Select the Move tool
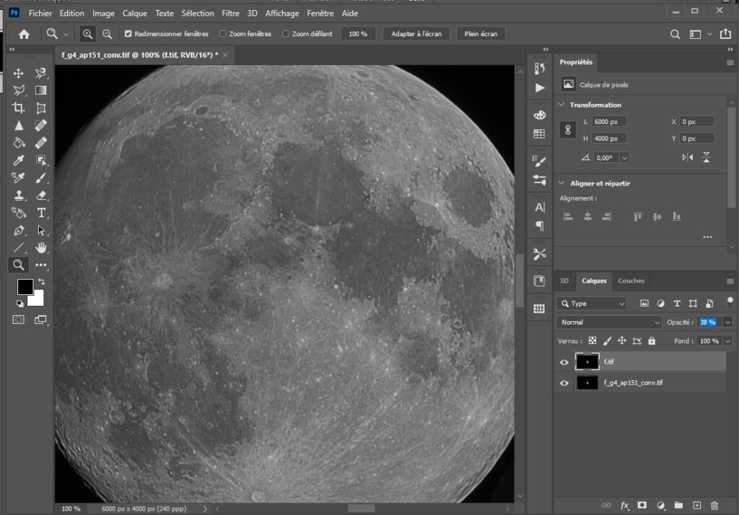739x515 pixels. (19, 74)
